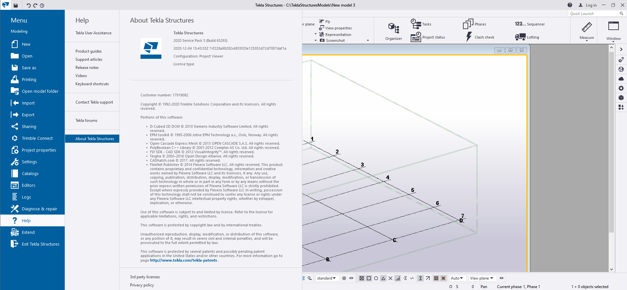This screenshot has height=290, width=627.
Task: Click the selection filter hatch icon
Action: pyautogui.click(x=344, y=278)
